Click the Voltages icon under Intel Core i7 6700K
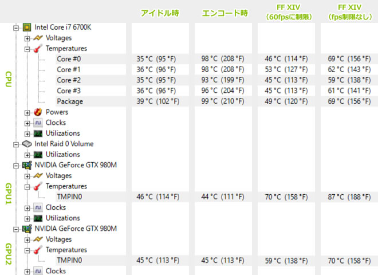The height and width of the screenshot is (275, 378). click(38, 38)
